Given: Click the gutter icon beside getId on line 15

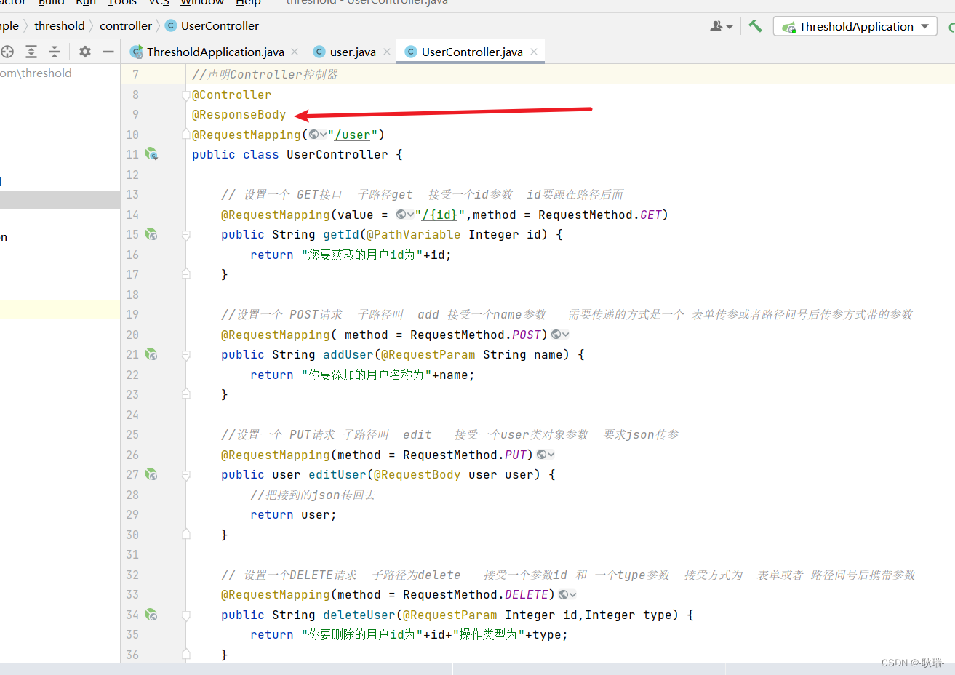Looking at the screenshot, I should tap(151, 234).
